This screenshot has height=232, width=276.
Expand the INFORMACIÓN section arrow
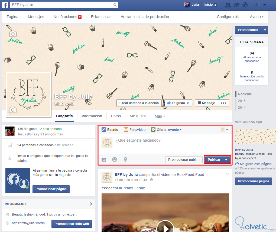(91, 204)
